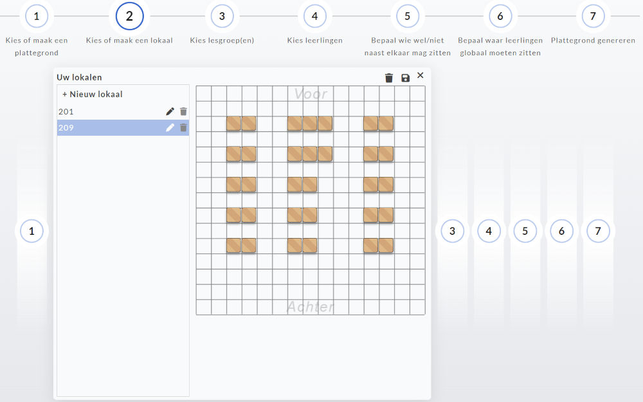Image resolution: width=643 pixels, height=402 pixels.
Task: Expand collapsed side panel number 5
Action: [x=525, y=231]
